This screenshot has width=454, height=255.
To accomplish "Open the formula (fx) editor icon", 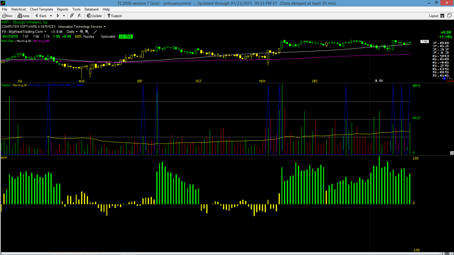I will coord(80,16).
